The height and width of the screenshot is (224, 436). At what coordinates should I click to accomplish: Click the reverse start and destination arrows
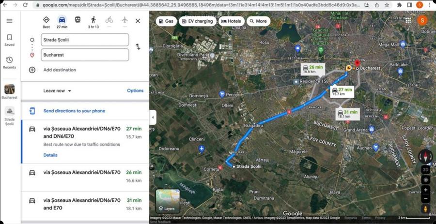point(138,47)
